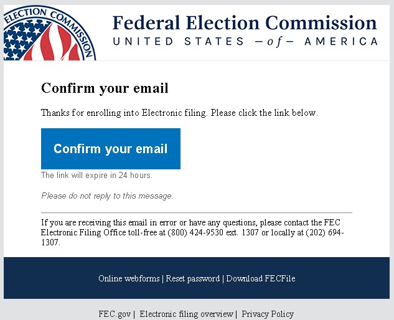394x320 pixels.
Task: Click the receiving this email in error paragraph
Action: click(192, 232)
